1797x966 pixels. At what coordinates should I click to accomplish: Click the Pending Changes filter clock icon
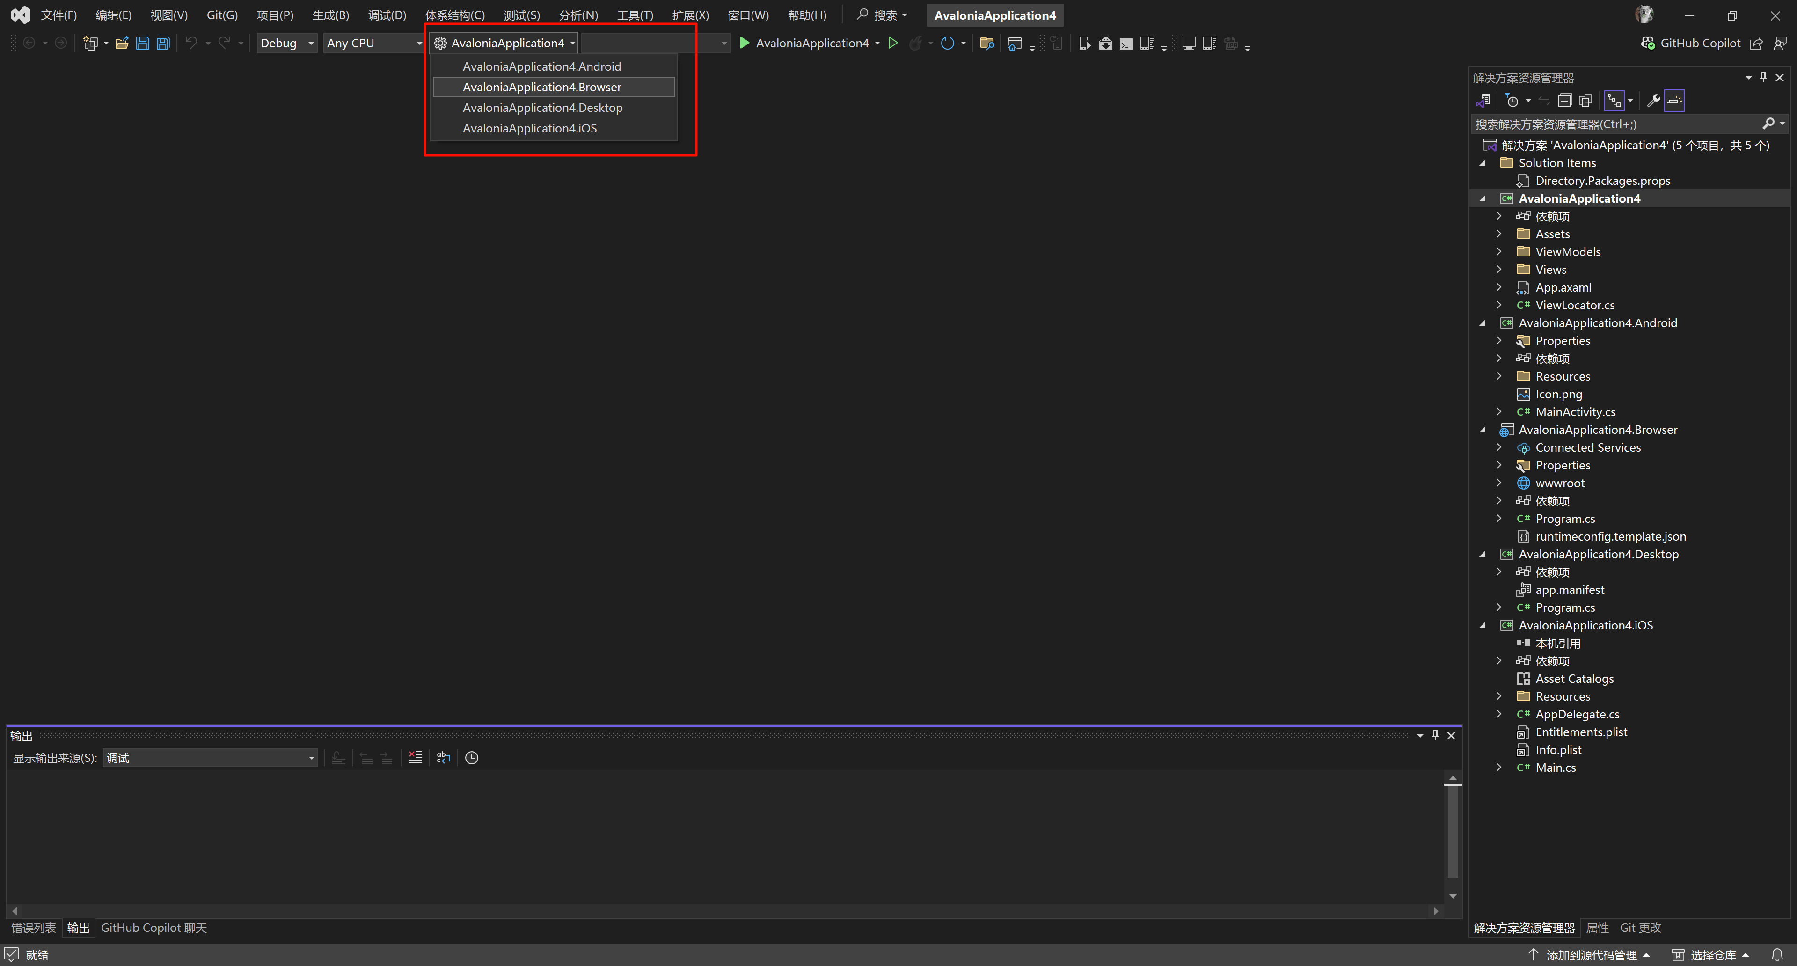[1512, 101]
